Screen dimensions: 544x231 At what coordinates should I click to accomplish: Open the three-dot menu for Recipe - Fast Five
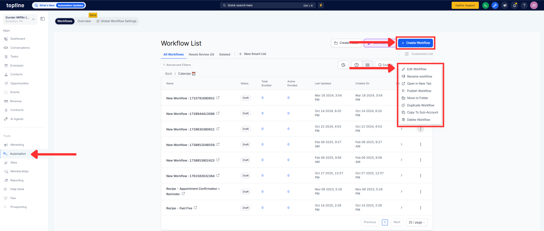click(420, 208)
